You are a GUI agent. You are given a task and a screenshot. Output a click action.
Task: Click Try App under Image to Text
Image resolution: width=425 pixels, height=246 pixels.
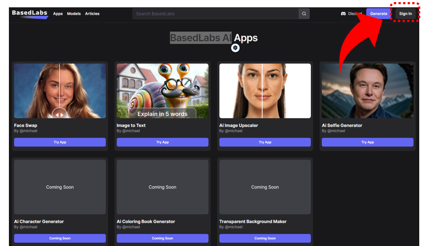pos(162,142)
